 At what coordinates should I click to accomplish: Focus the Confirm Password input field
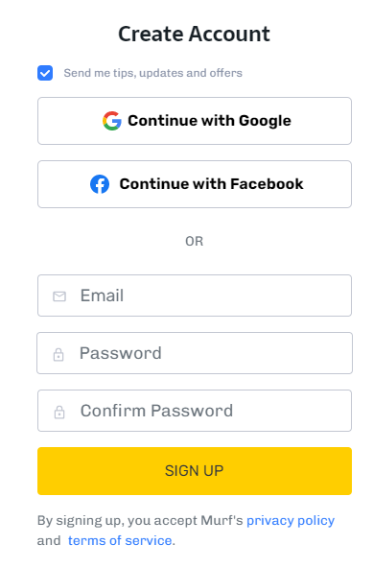[195, 411]
